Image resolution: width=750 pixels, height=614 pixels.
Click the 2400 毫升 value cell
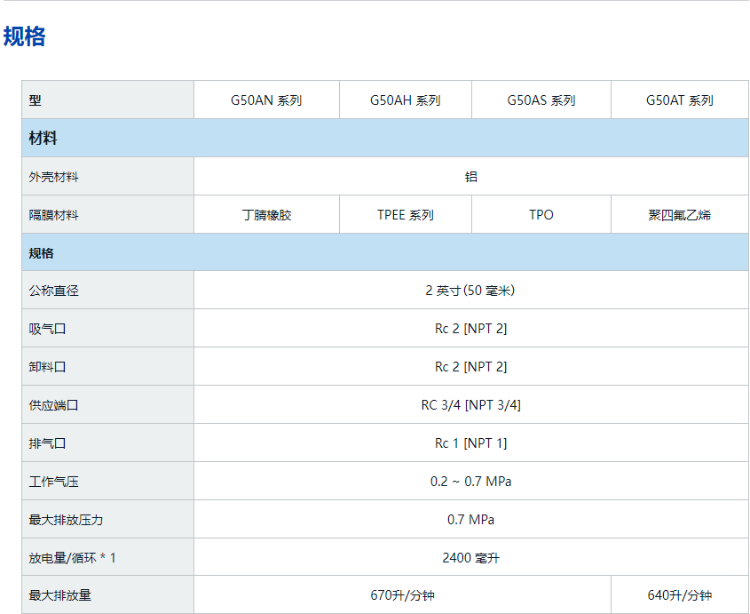pos(470,558)
